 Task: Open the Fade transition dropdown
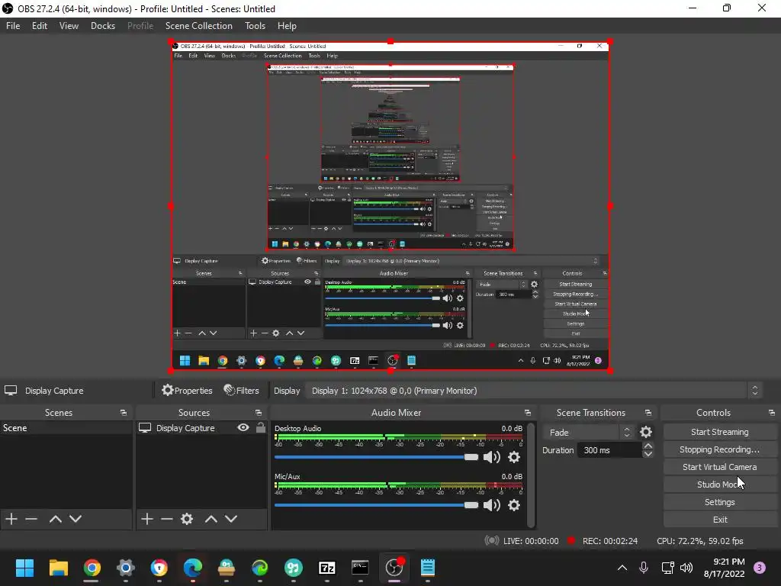(x=589, y=432)
